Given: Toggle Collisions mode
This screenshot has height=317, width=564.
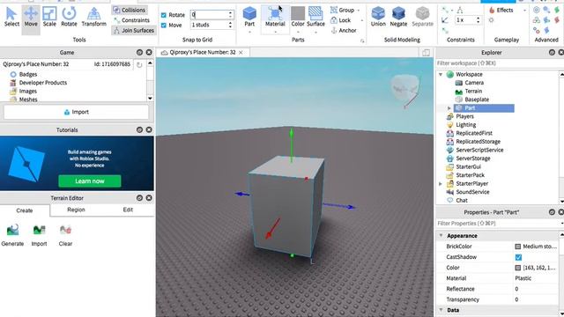Looking at the screenshot, I should 130,10.
